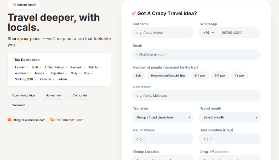Viewport: 279px width, 160px height.
Task: Open the info@travelonease.com email link
Action: [x=29, y=120]
